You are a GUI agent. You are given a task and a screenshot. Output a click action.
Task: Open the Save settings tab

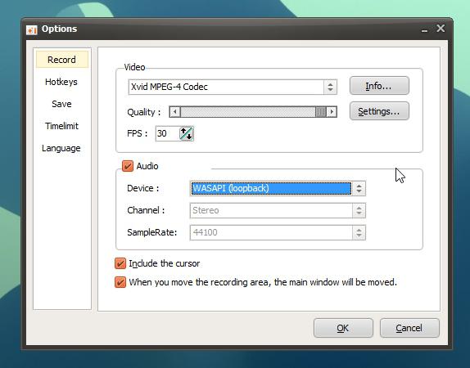61,104
